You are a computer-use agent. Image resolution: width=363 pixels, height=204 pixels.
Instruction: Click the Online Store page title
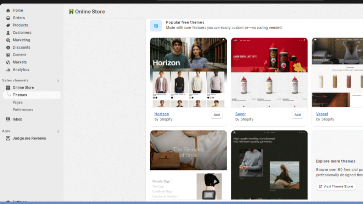90,12
